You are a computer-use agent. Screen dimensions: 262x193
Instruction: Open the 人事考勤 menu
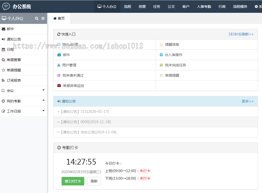tap(204, 6)
